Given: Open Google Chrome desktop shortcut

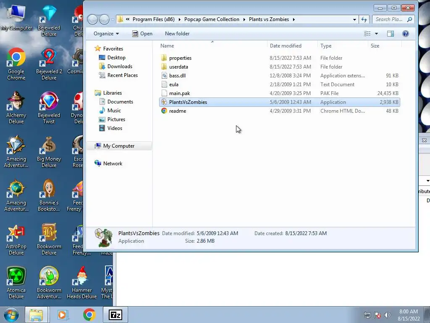Looking at the screenshot, I should tap(16, 64).
